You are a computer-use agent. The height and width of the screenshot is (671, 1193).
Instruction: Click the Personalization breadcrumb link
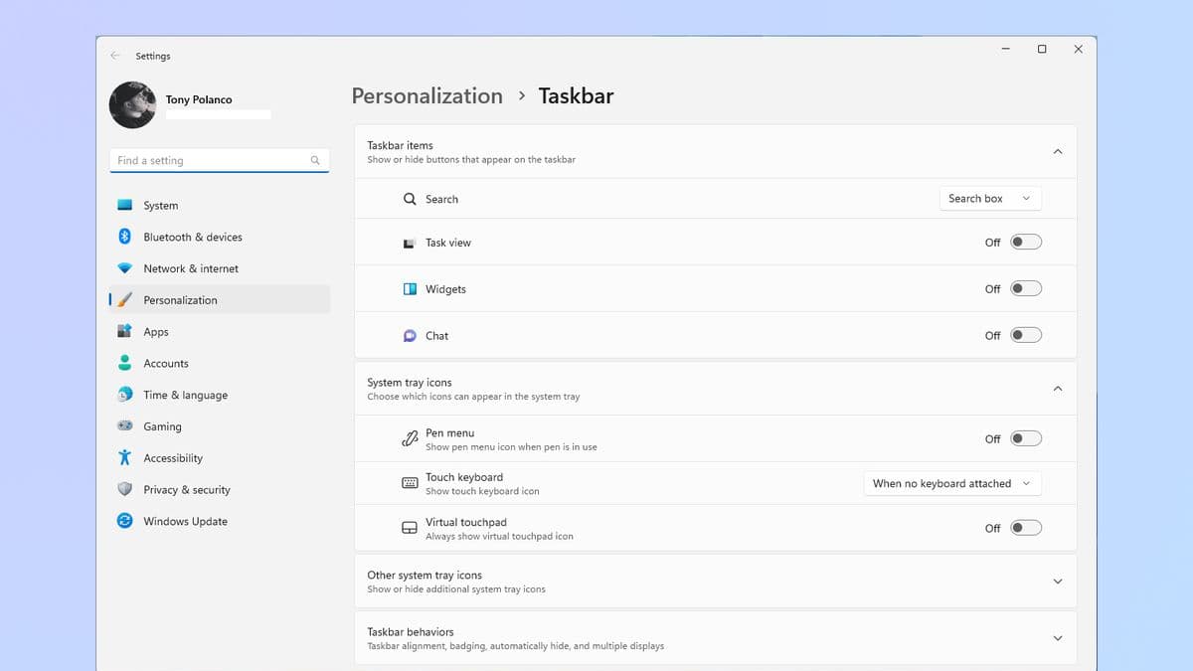point(426,96)
